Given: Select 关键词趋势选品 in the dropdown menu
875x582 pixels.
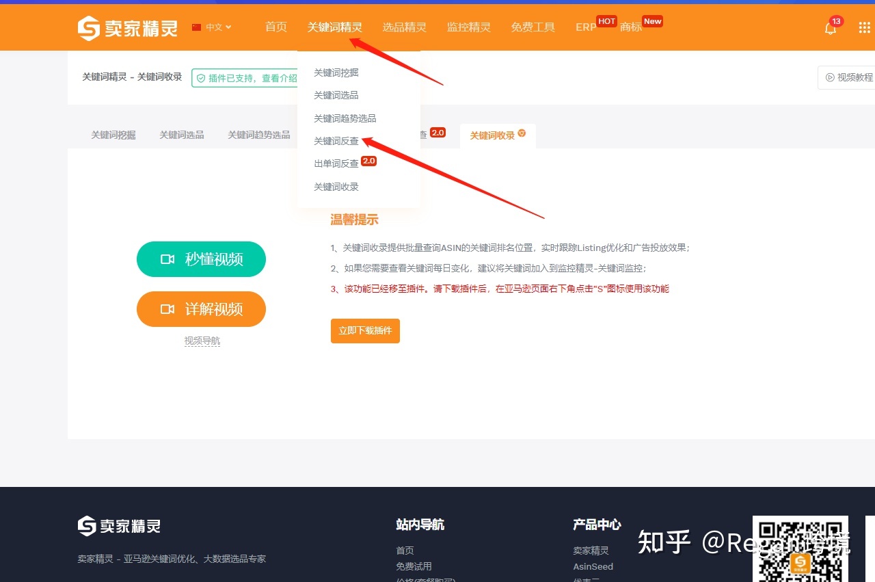Looking at the screenshot, I should 345,118.
